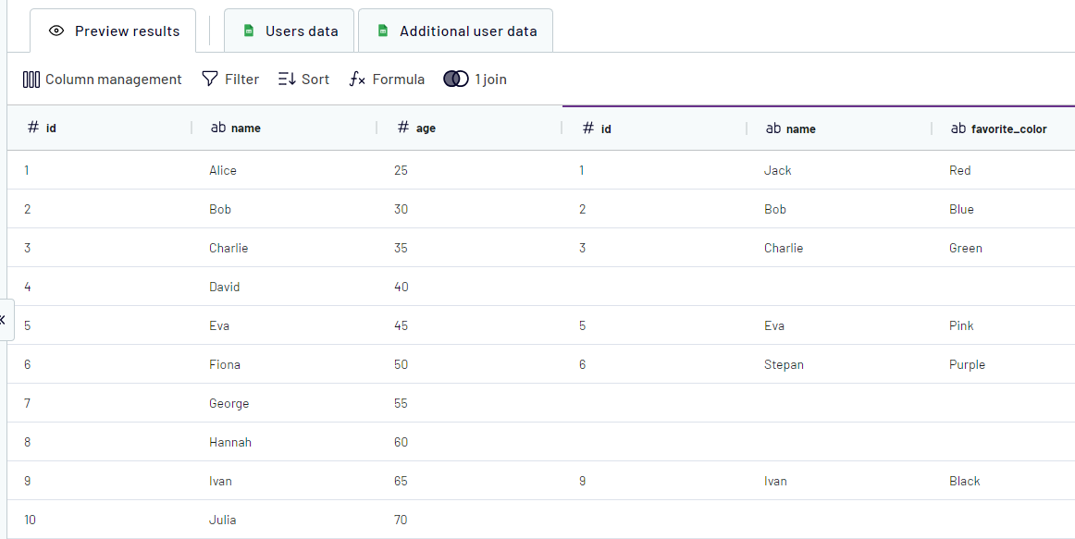Open the Users data tab
This screenshot has width=1075, height=539.
(x=290, y=31)
